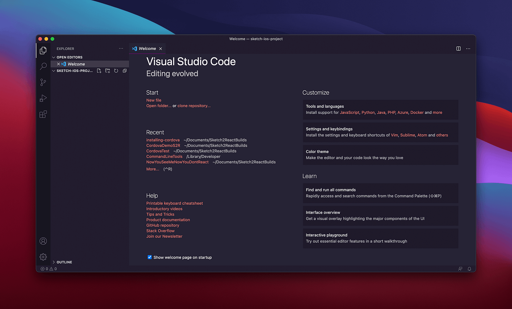Click the New Folder icon in Explorer
This screenshot has width=512, height=309.
(107, 71)
